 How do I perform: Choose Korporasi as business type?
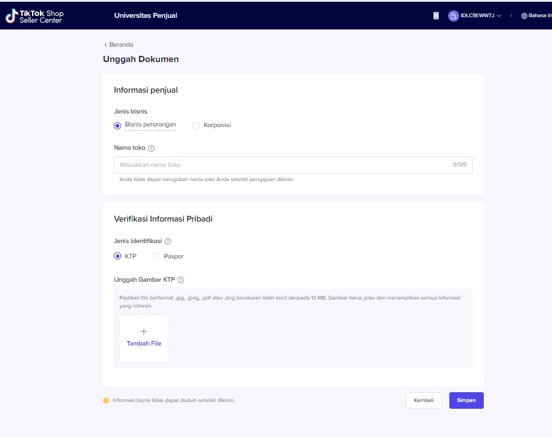[x=196, y=126]
